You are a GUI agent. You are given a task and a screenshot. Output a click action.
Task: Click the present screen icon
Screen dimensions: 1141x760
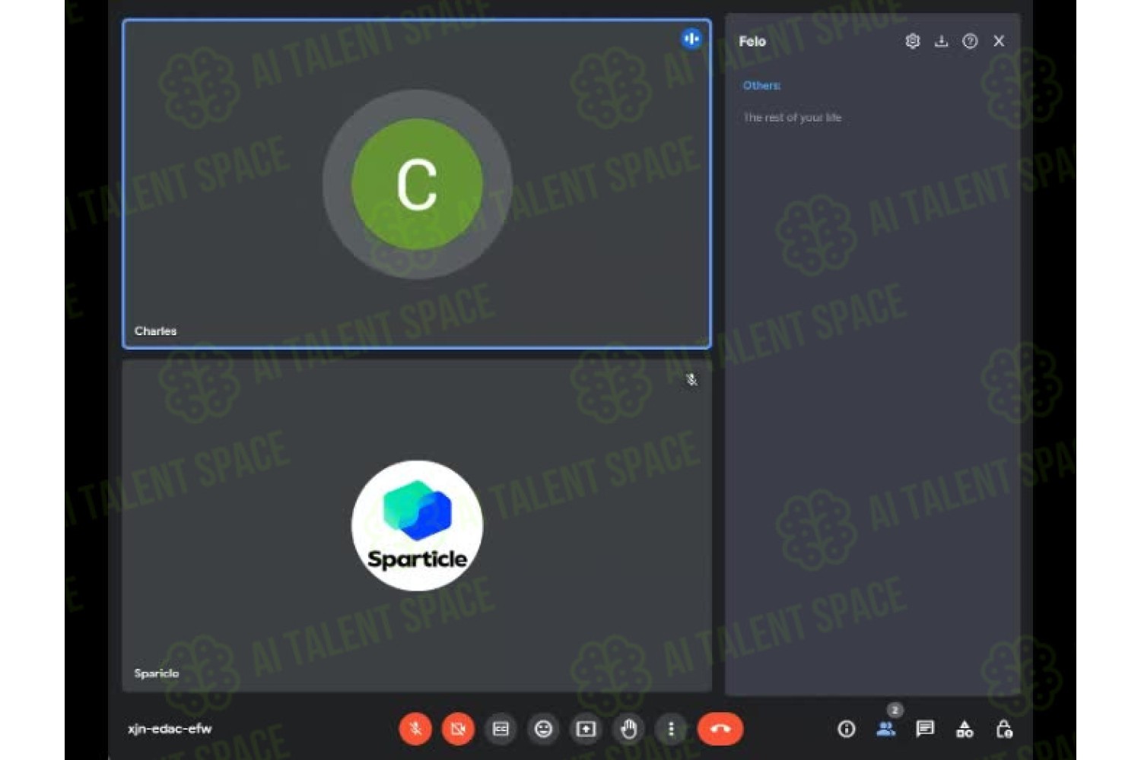pyautogui.click(x=586, y=729)
